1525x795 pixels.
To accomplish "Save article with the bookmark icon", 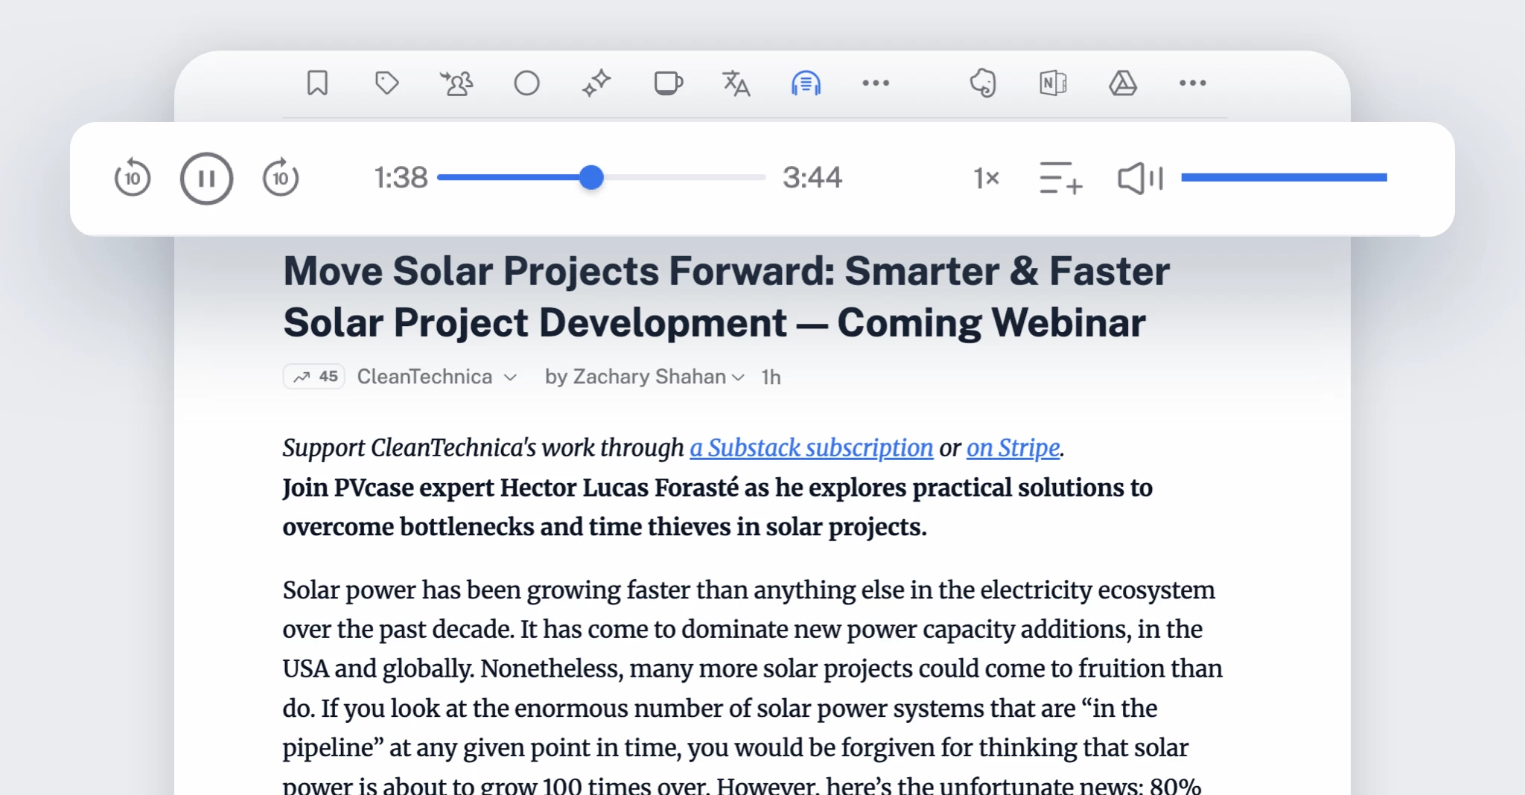I will click(317, 83).
